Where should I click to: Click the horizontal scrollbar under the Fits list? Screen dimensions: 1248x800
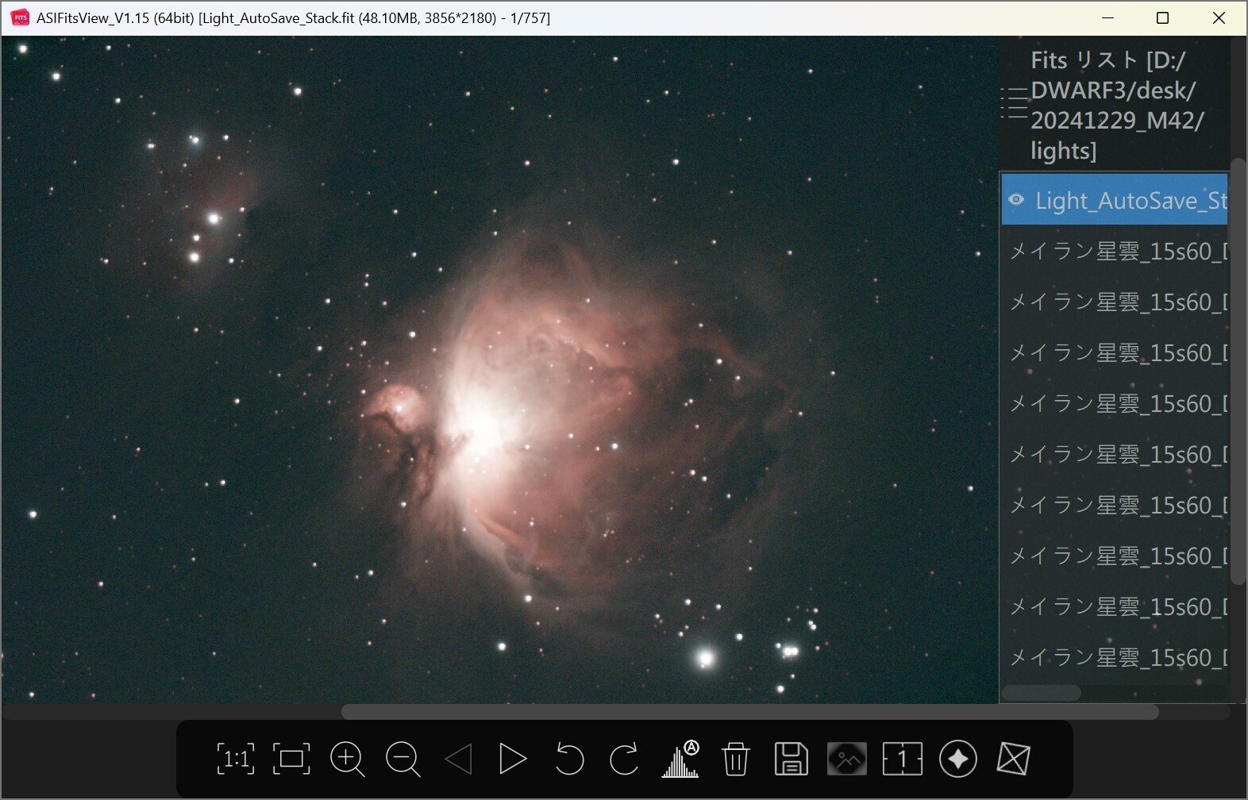pyautogui.click(x=1042, y=693)
